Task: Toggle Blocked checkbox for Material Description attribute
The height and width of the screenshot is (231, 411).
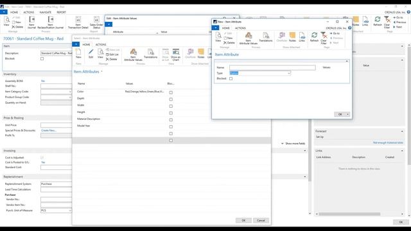Action: click(x=171, y=120)
